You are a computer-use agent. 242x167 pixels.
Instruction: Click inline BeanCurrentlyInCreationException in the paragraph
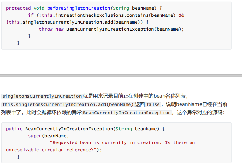click(127, 113)
